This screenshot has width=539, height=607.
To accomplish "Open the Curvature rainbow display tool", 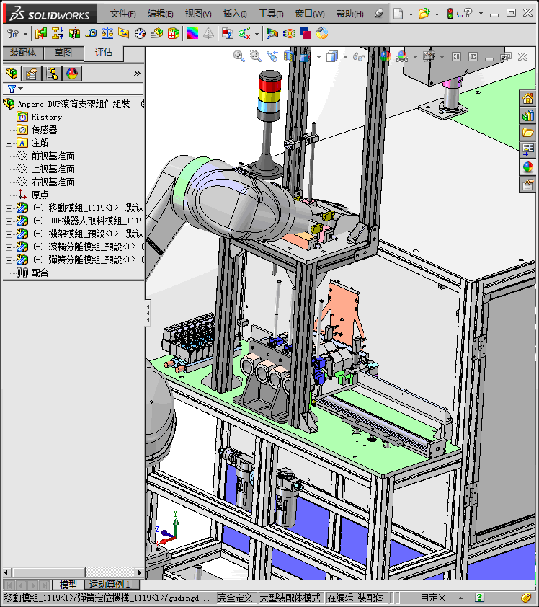I will click(x=192, y=34).
